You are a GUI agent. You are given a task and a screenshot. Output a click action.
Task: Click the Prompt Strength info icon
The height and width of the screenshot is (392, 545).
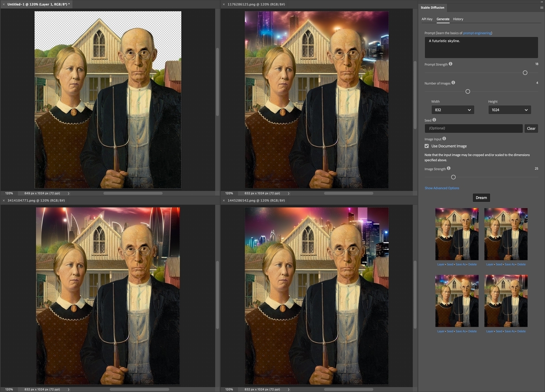pos(451,64)
